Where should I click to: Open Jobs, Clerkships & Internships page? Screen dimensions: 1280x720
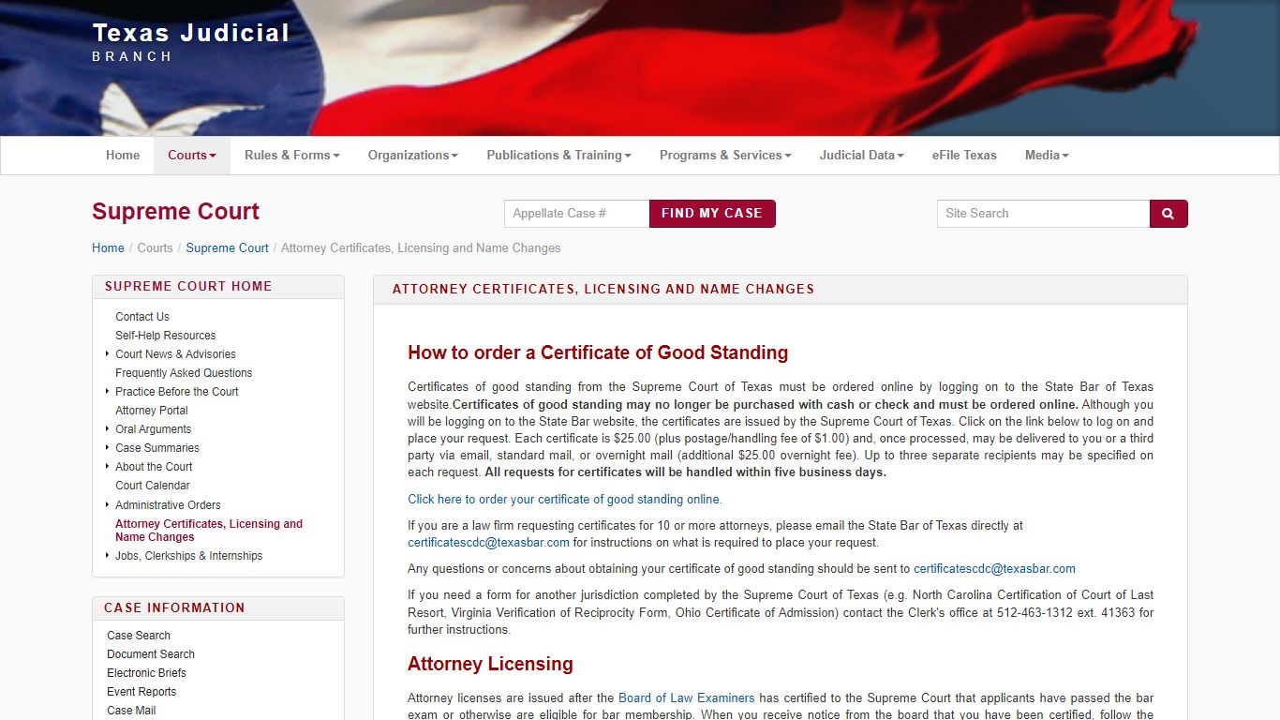pyautogui.click(x=189, y=556)
